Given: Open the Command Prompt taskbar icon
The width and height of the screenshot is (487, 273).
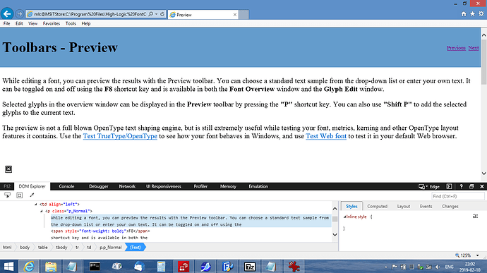Looking at the screenshot, I should 95,267.
